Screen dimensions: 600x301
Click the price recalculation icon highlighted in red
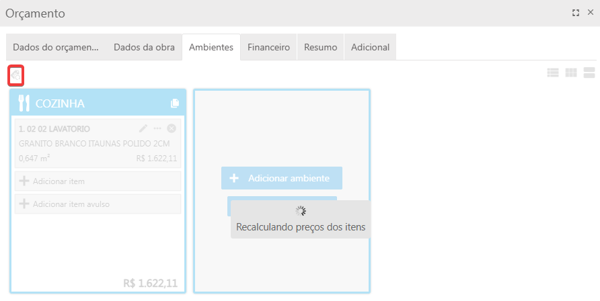click(15, 76)
